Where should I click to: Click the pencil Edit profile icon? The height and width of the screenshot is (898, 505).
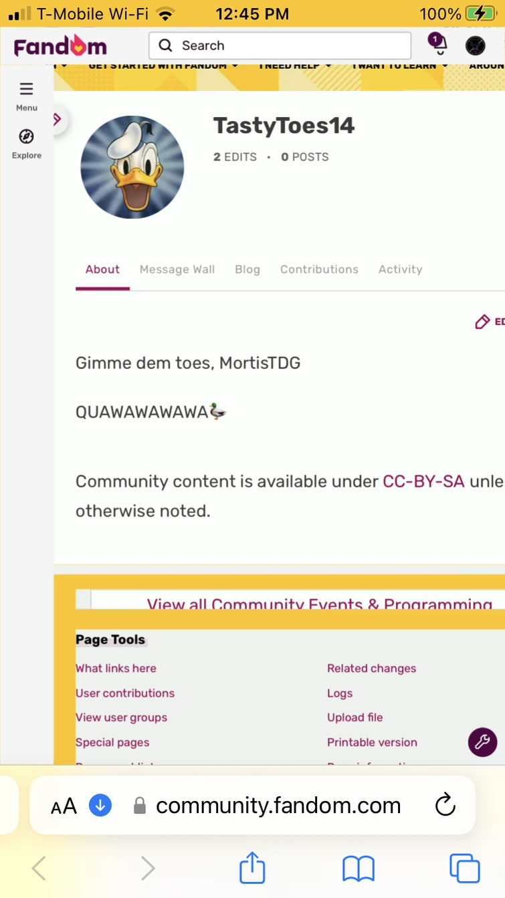482,322
